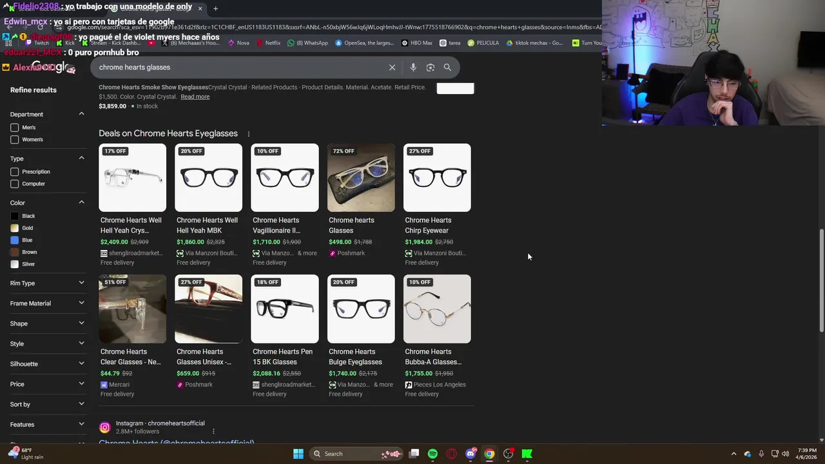Screen dimensions: 825x464
Task: Filter by Silver color swatch
Action: coord(15,264)
